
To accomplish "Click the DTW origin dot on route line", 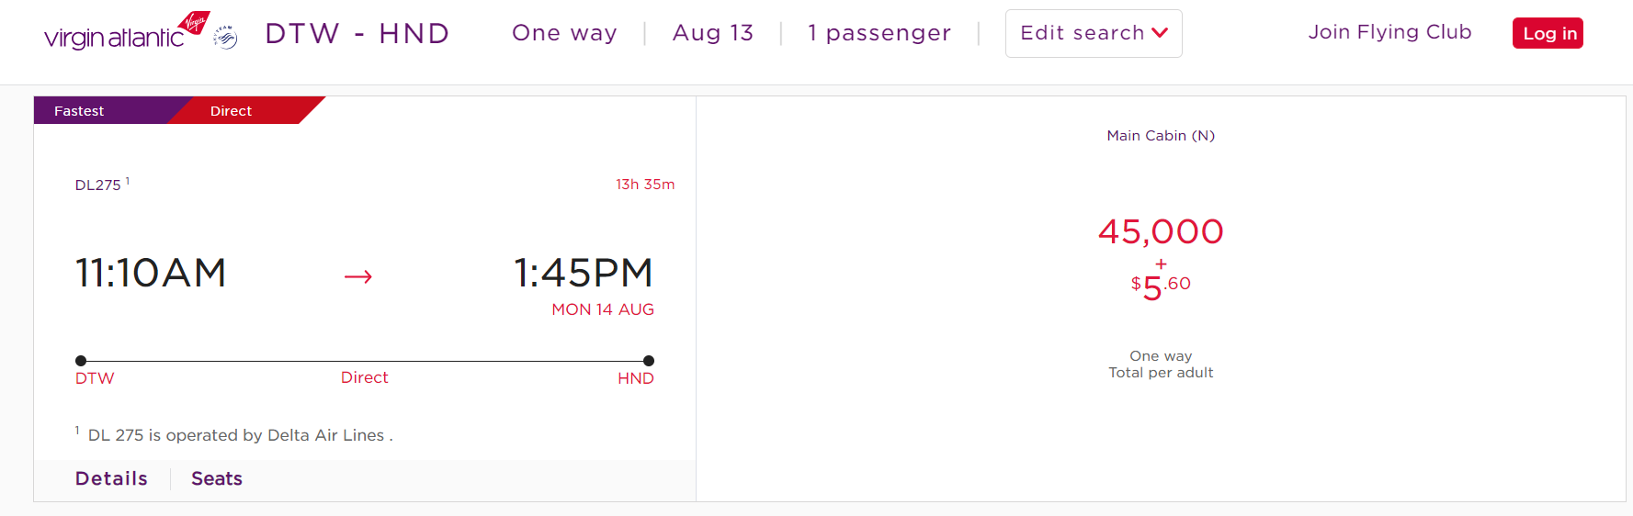I will [81, 361].
